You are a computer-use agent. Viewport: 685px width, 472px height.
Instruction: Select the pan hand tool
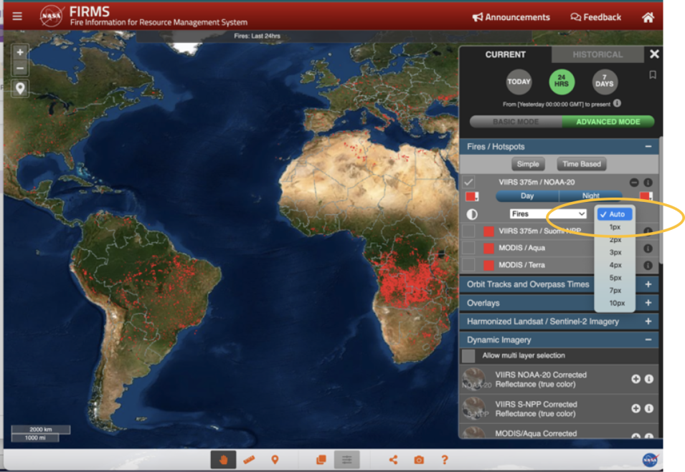[223, 460]
